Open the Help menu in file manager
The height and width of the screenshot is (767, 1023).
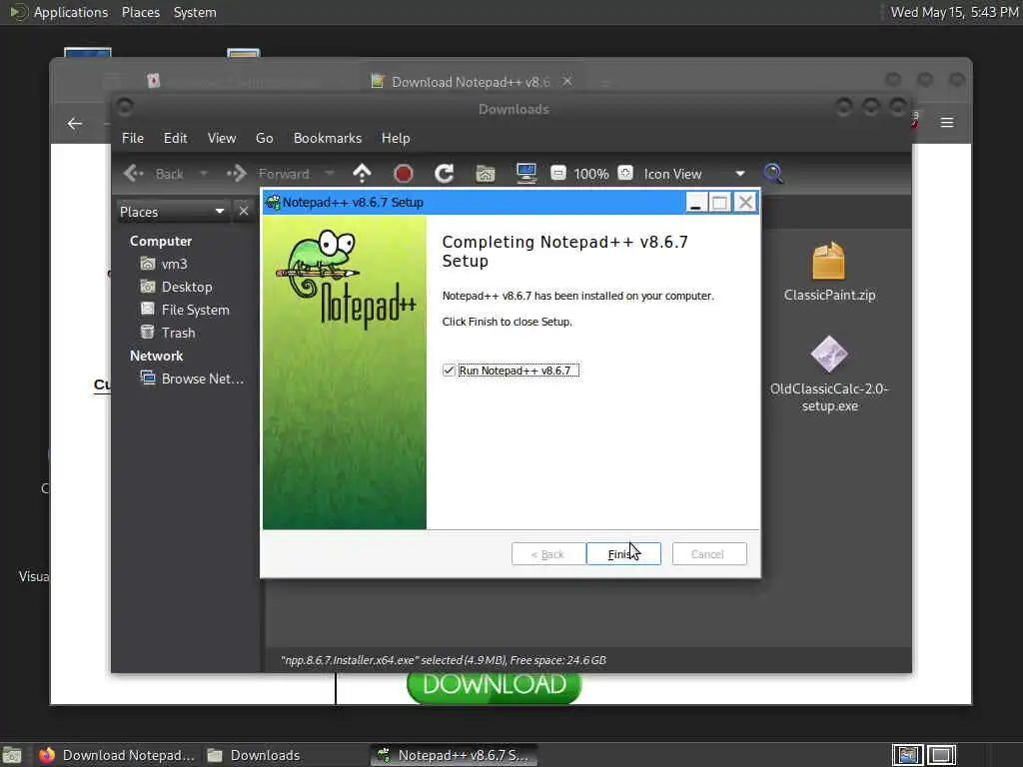point(396,138)
